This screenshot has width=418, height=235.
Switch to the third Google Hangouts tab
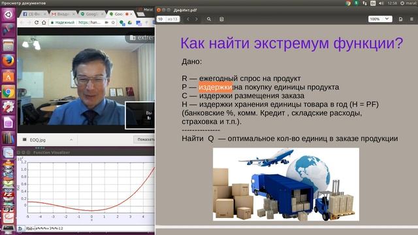(x=92, y=14)
